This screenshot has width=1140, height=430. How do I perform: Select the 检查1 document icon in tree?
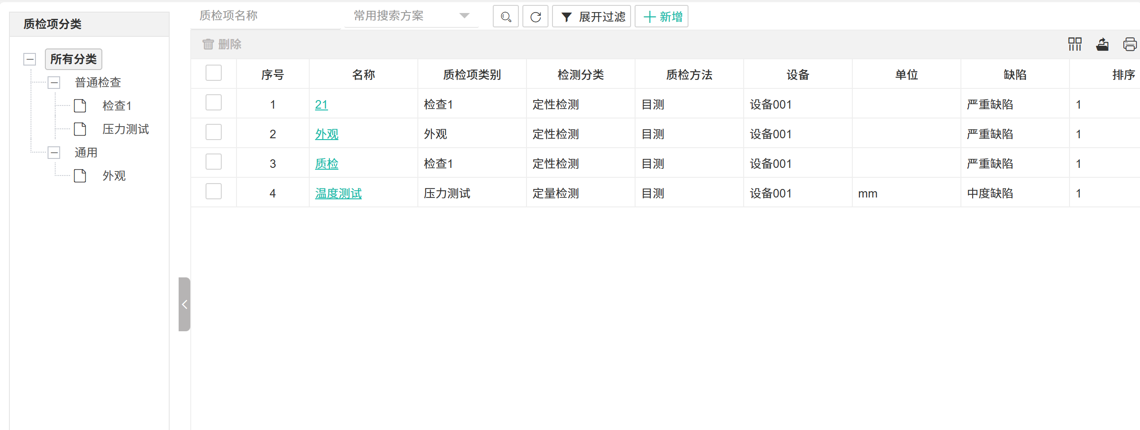80,106
